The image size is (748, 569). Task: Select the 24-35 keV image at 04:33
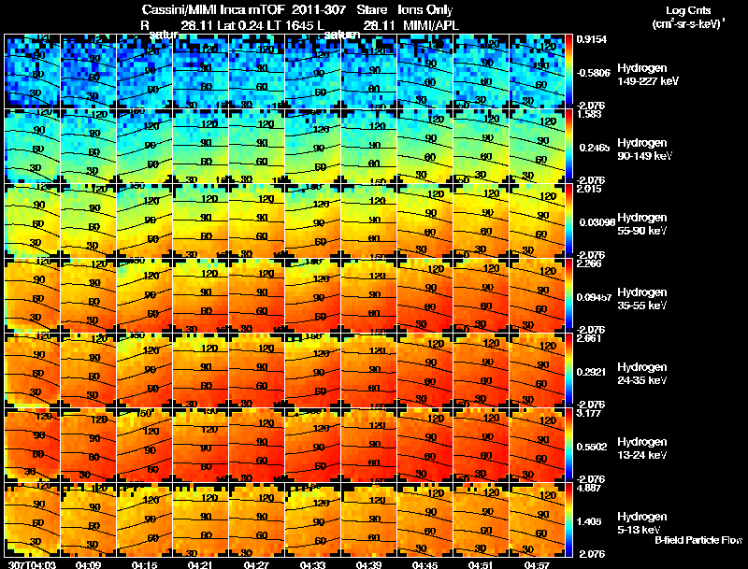coord(313,371)
